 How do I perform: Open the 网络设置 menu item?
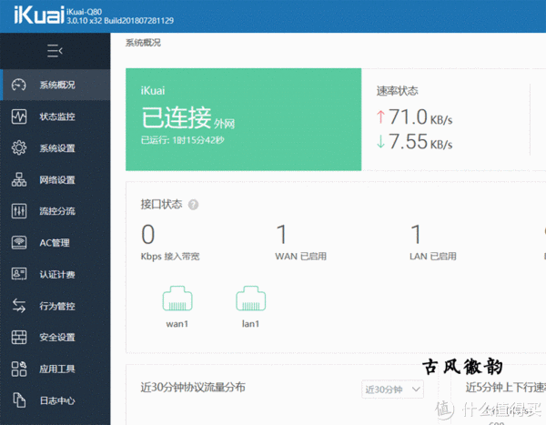(55, 179)
